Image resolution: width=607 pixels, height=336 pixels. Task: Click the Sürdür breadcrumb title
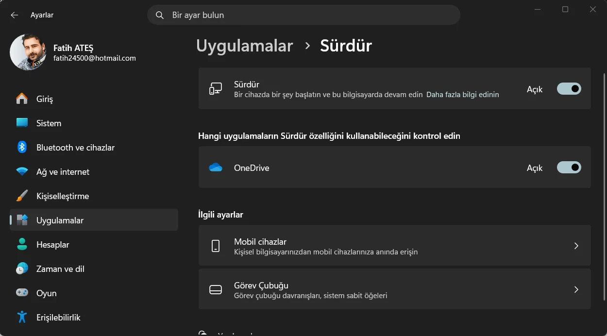pos(346,46)
